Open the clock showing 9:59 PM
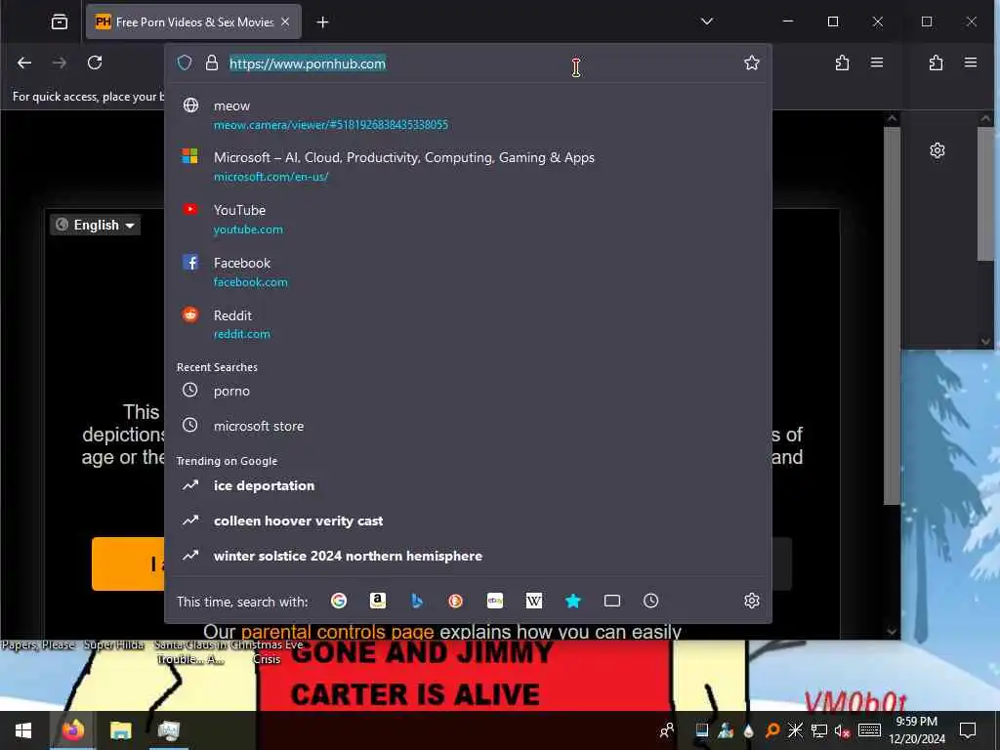The height and width of the screenshot is (750, 1000). (917, 730)
